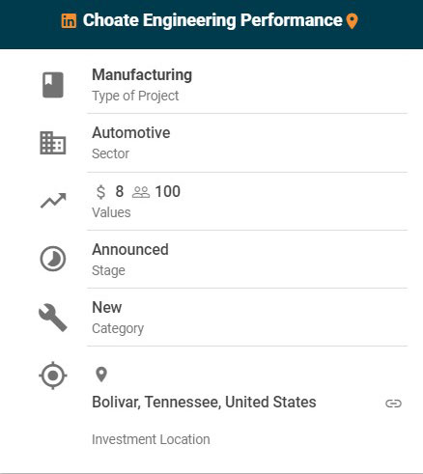The image size is (423, 474).
Task: Click the New category value
Action: pyautogui.click(x=107, y=307)
